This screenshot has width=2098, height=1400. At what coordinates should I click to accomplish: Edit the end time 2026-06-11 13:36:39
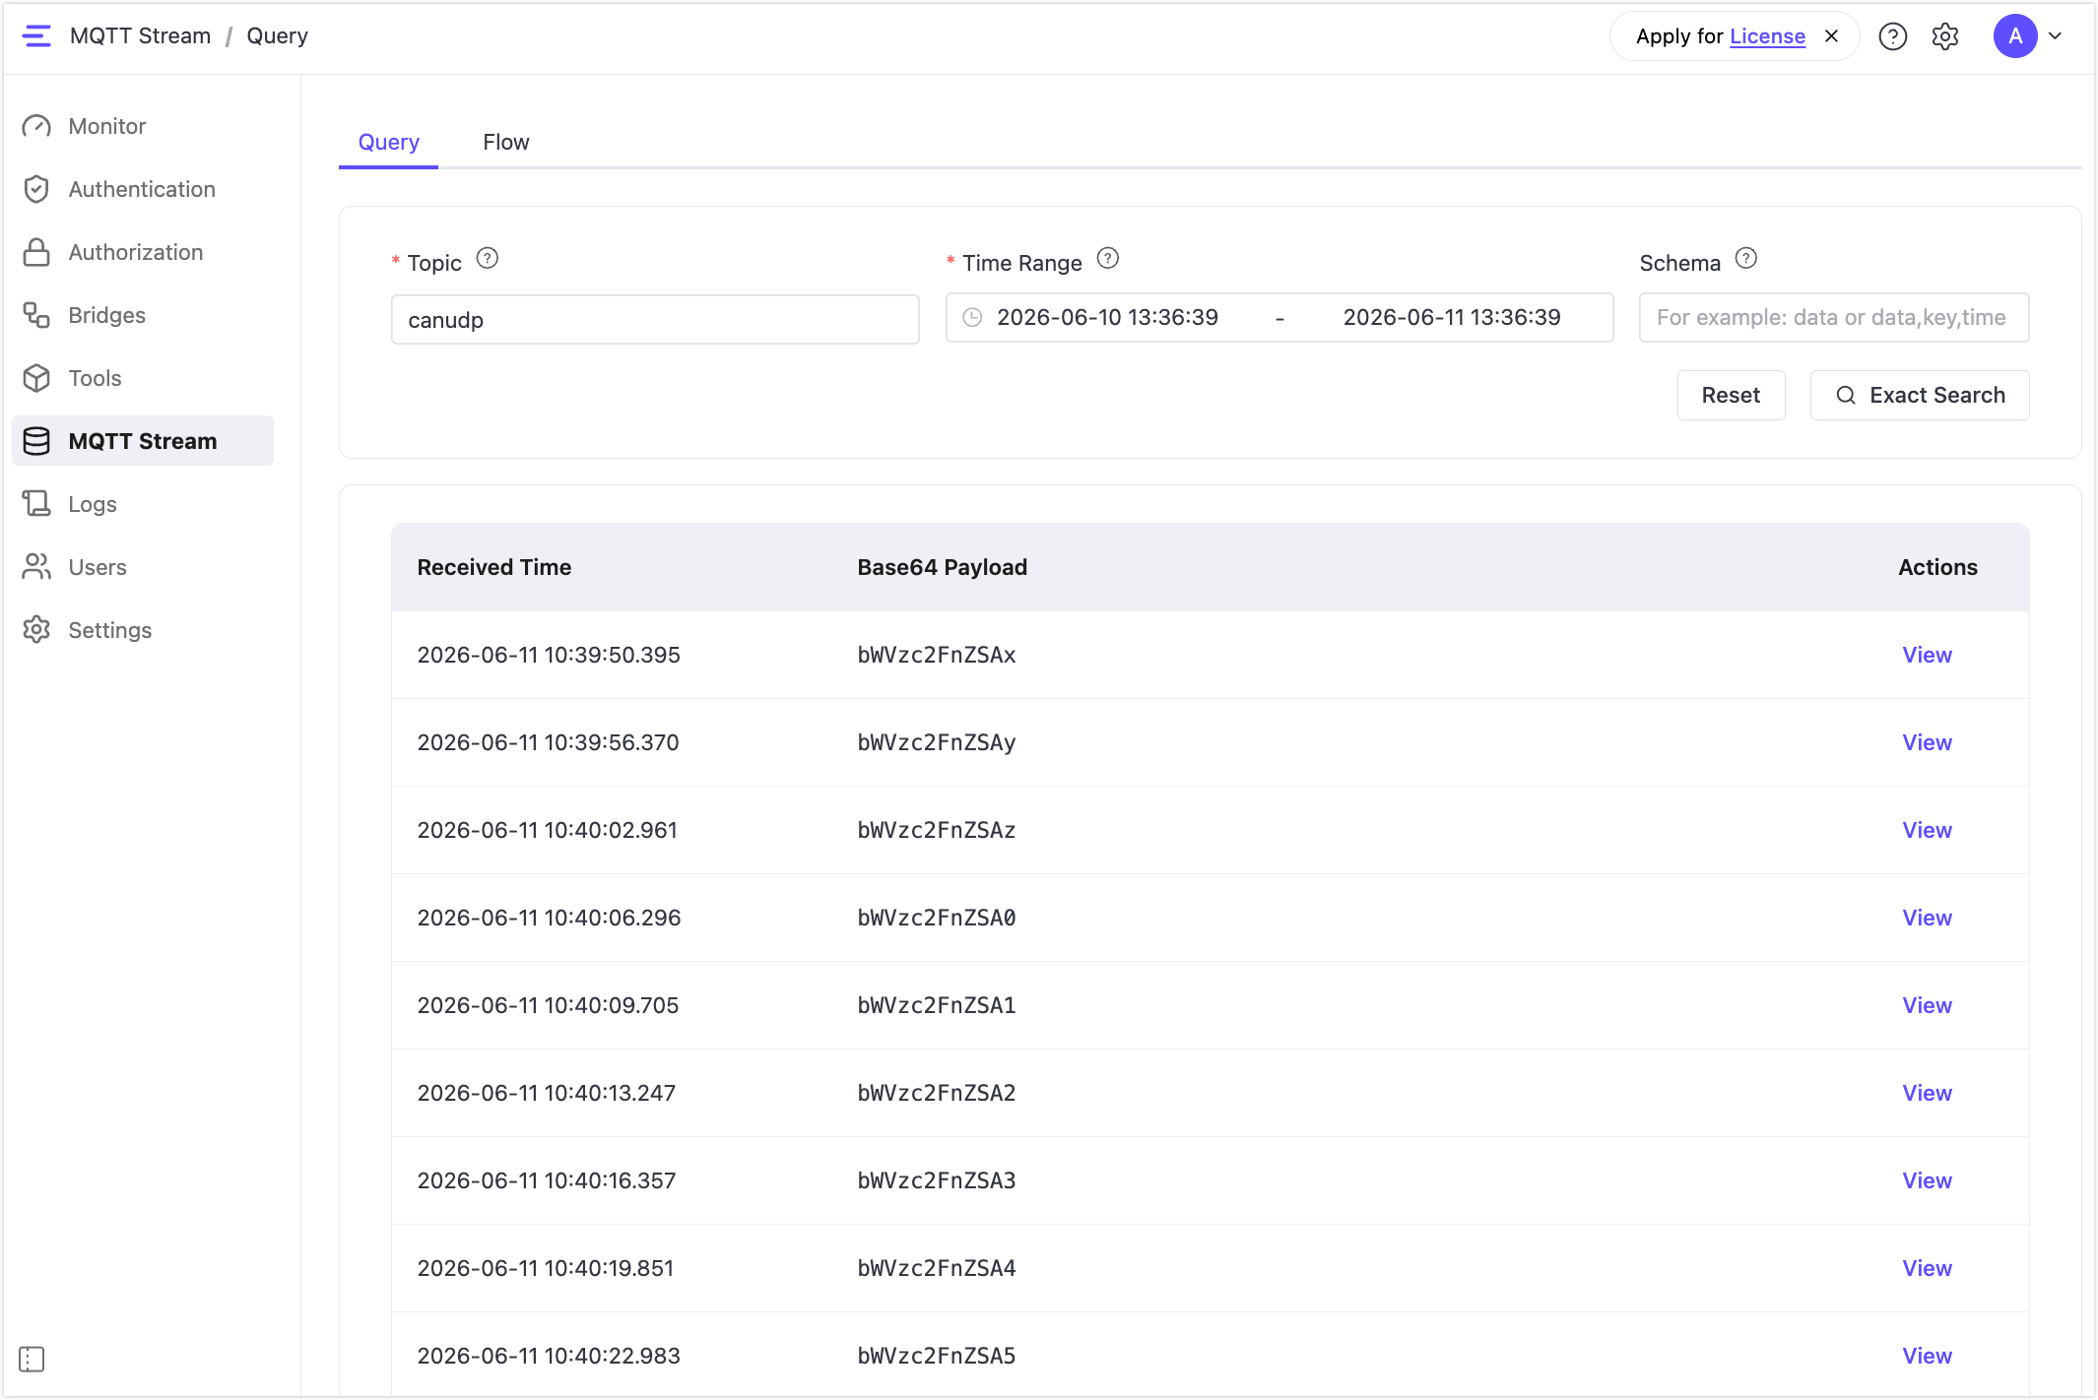point(1452,317)
